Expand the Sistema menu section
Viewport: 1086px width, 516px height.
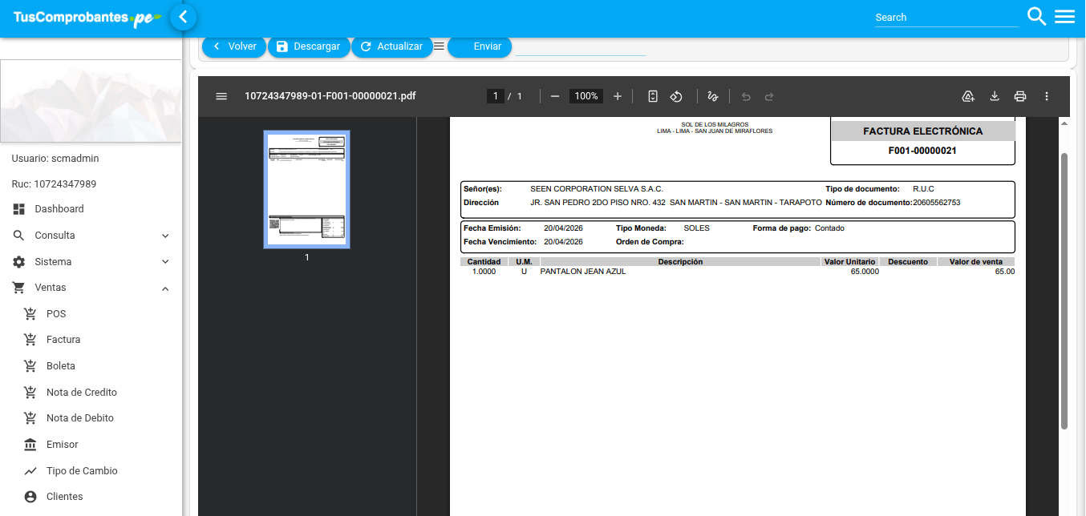(91, 262)
